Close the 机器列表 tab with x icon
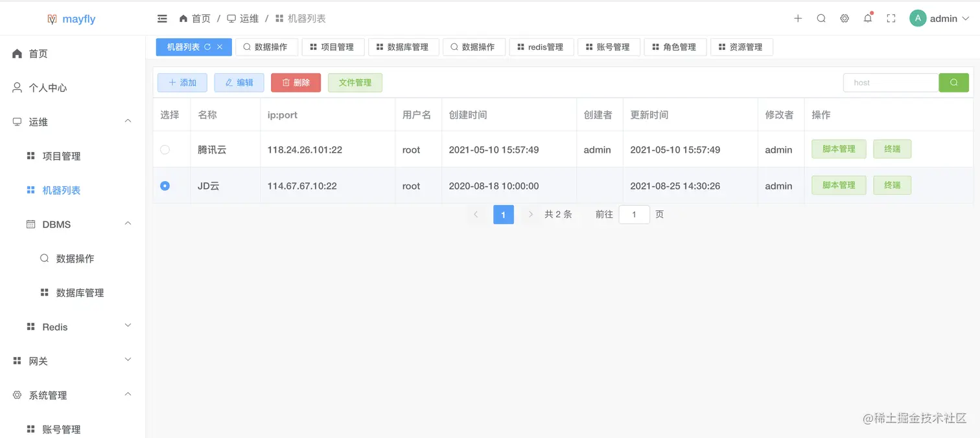The height and width of the screenshot is (438, 980). [220, 47]
